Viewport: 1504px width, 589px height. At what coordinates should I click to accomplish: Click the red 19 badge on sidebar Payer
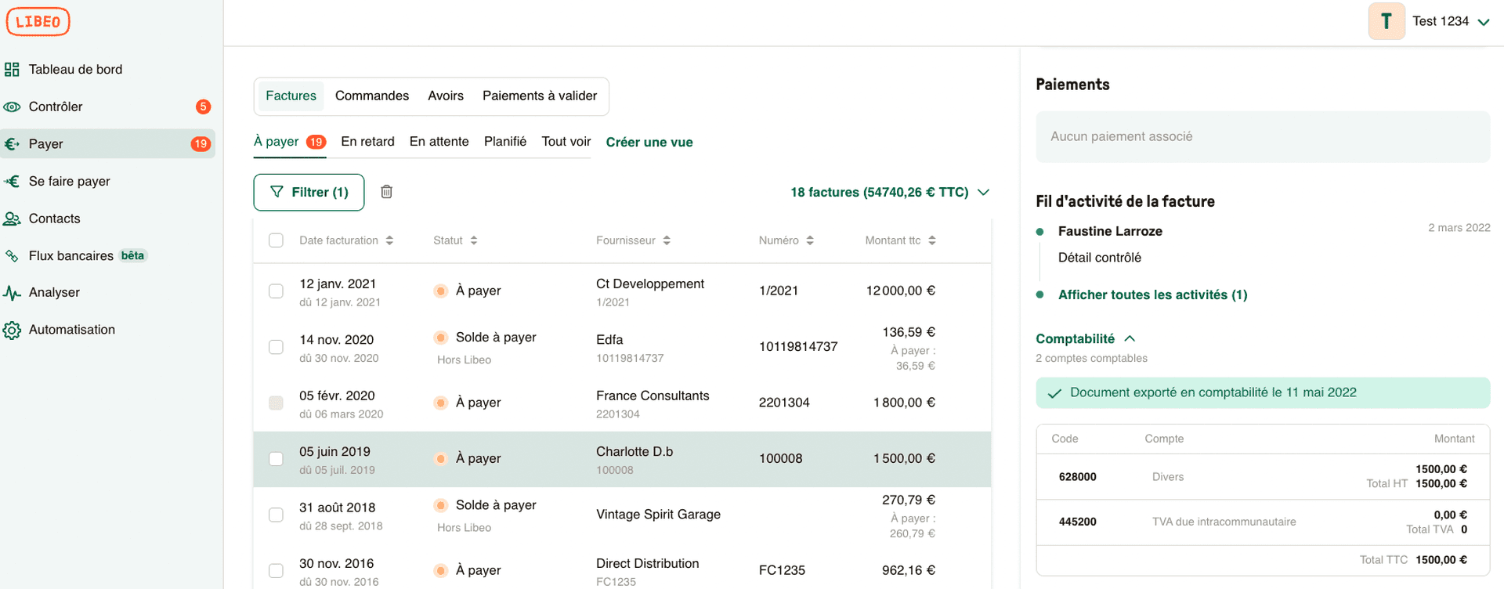[x=201, y=144]
